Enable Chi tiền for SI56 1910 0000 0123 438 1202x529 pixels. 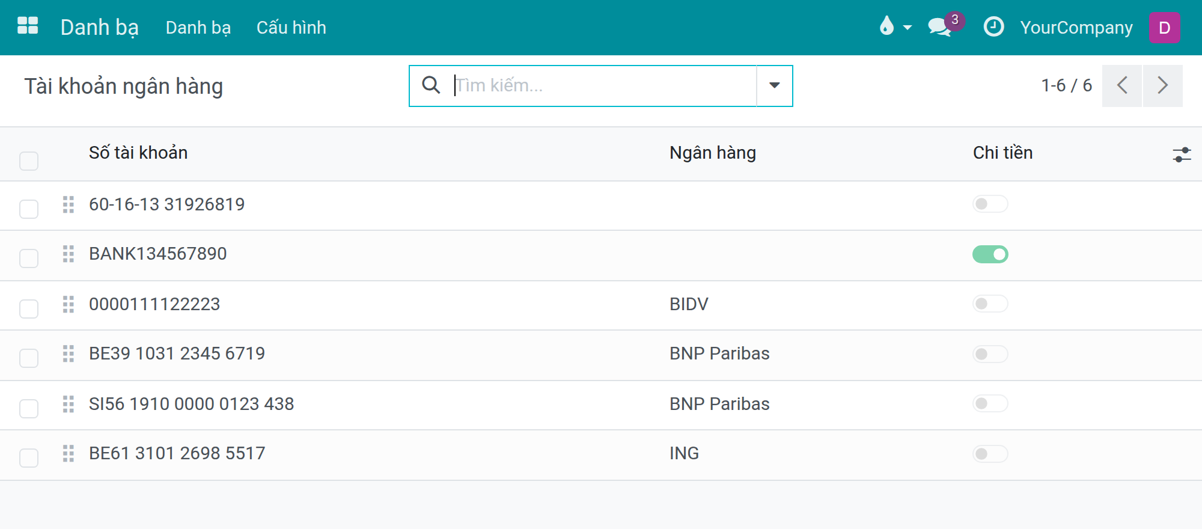pos(990,403)
